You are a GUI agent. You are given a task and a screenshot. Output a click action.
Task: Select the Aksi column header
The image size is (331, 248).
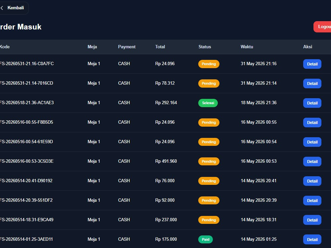coord(307,47)
